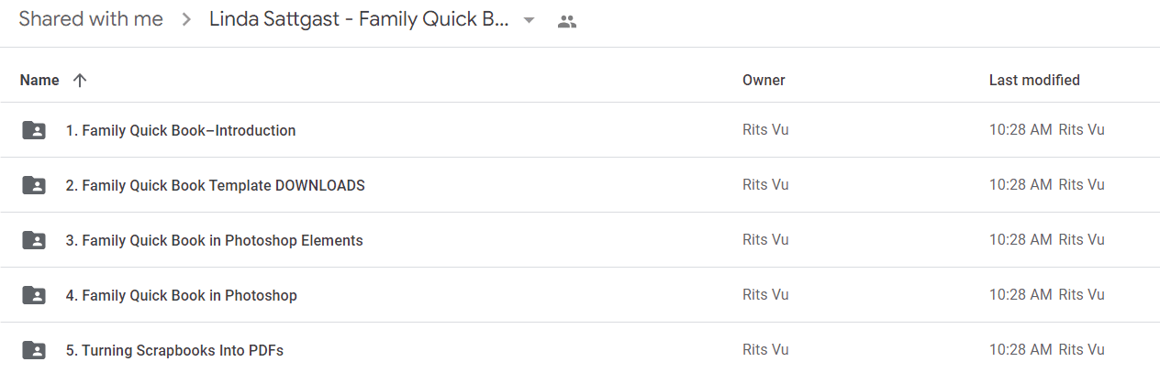Click owner Rits Vu on the Introduction row

[x=765, y=130]
